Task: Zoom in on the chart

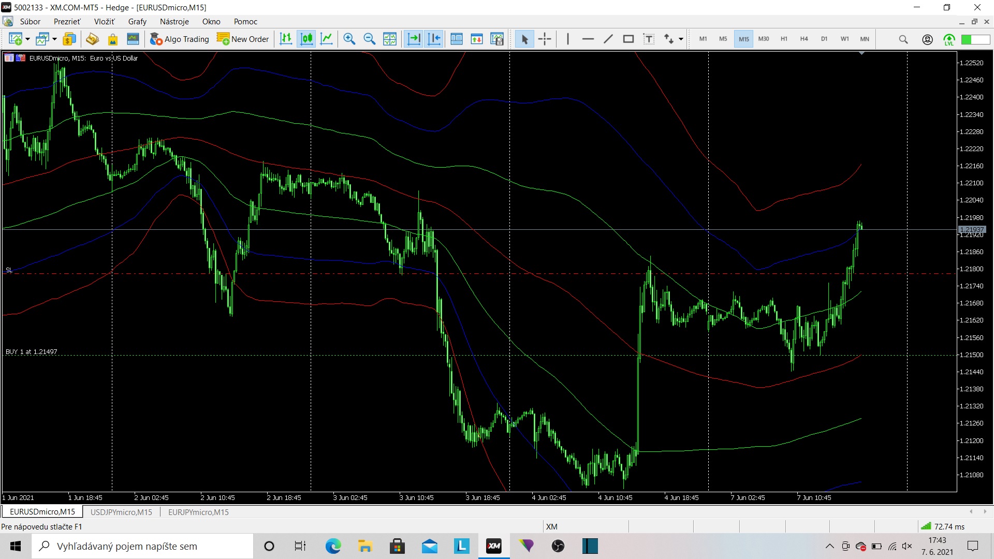Action: click(349, 39)
